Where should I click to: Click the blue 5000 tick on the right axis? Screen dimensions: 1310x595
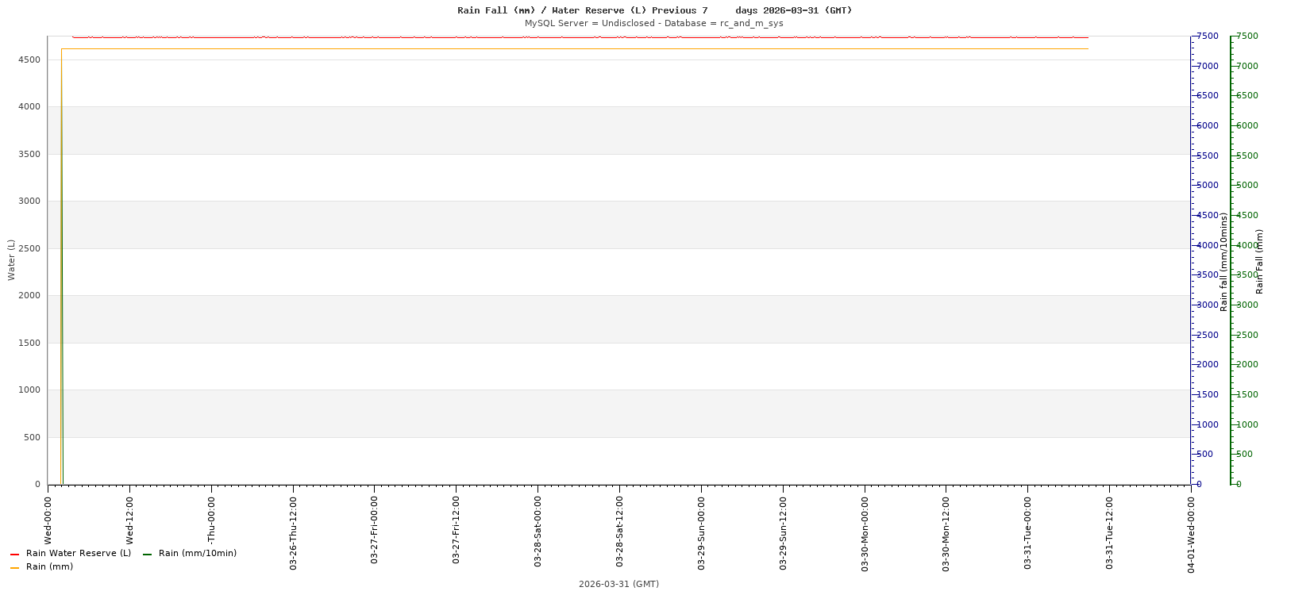coord(1207,186)
